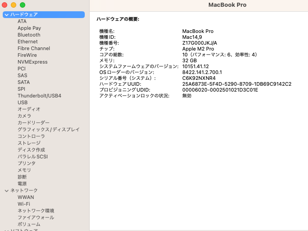The width and height of the screenshot is (308, 231).
Task: Select PCI in the sidebar
Action: 22,69
